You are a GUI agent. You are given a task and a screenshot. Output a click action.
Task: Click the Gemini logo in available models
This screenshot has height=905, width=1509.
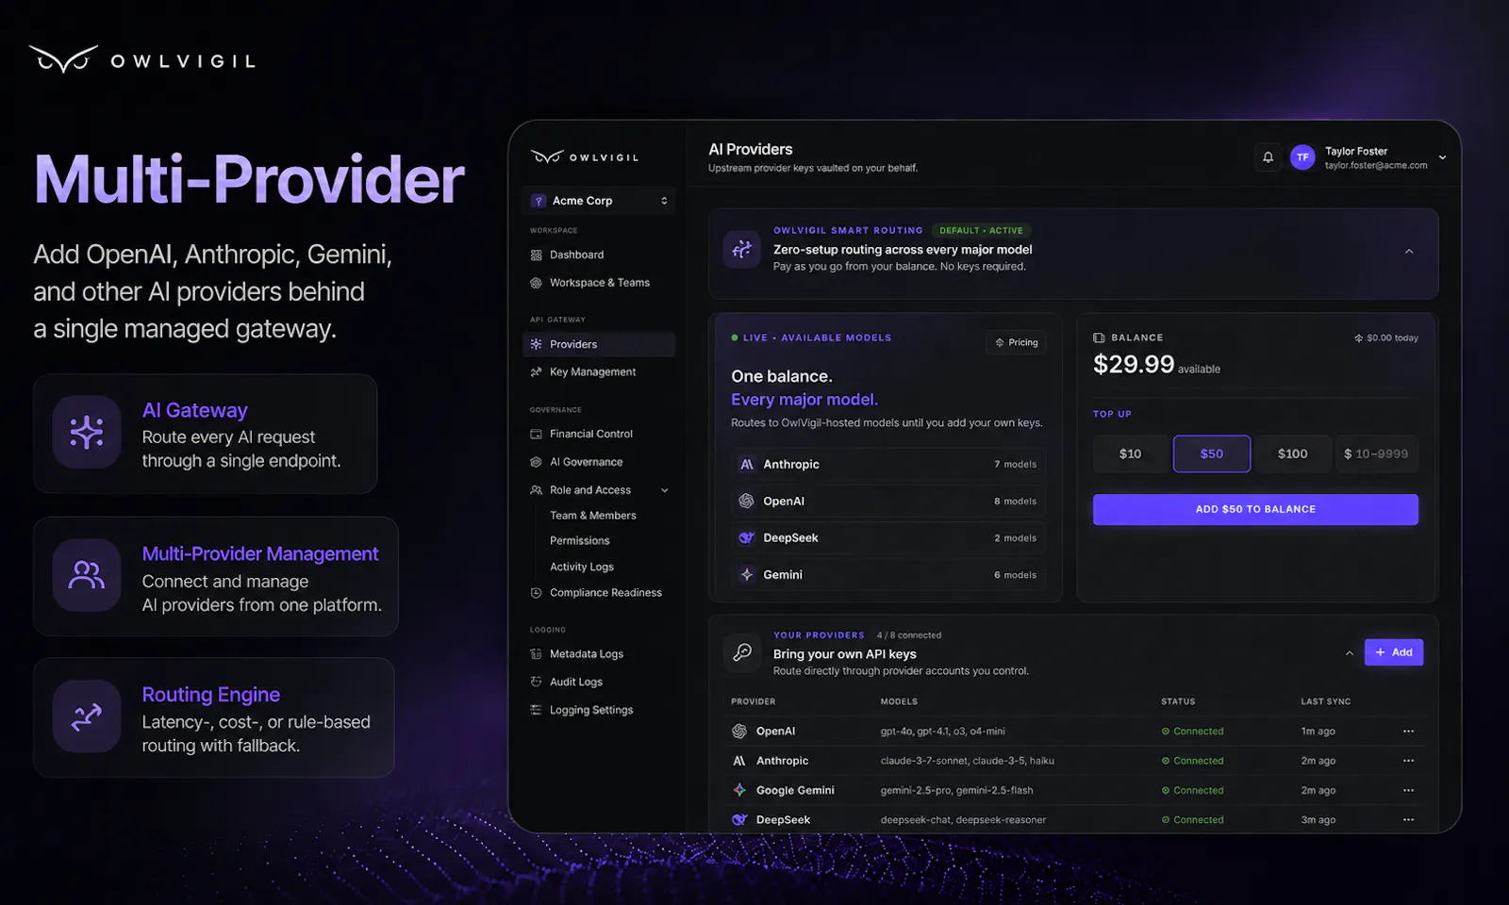[x=747, y=575]
